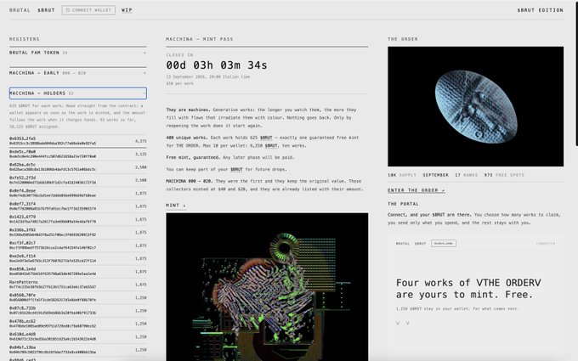Click the 975 FREE SPOTS stat
The width and height of the screenshot is (578, 361).
504,175
